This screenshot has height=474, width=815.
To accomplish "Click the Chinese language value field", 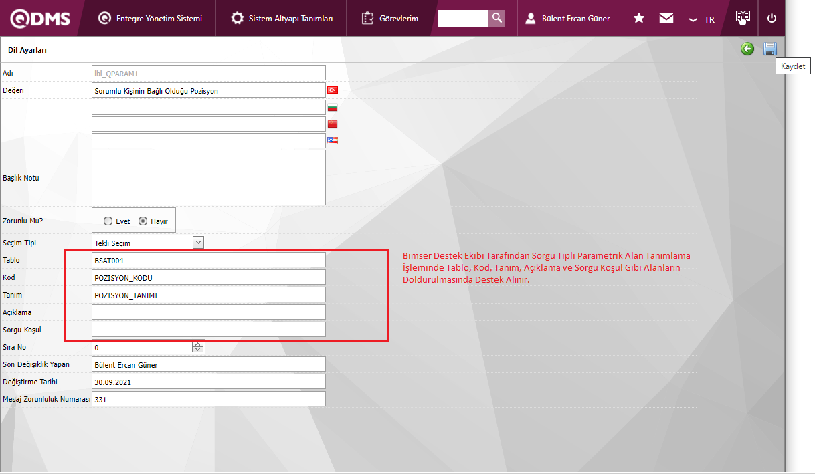I will (x=209, y=124).
